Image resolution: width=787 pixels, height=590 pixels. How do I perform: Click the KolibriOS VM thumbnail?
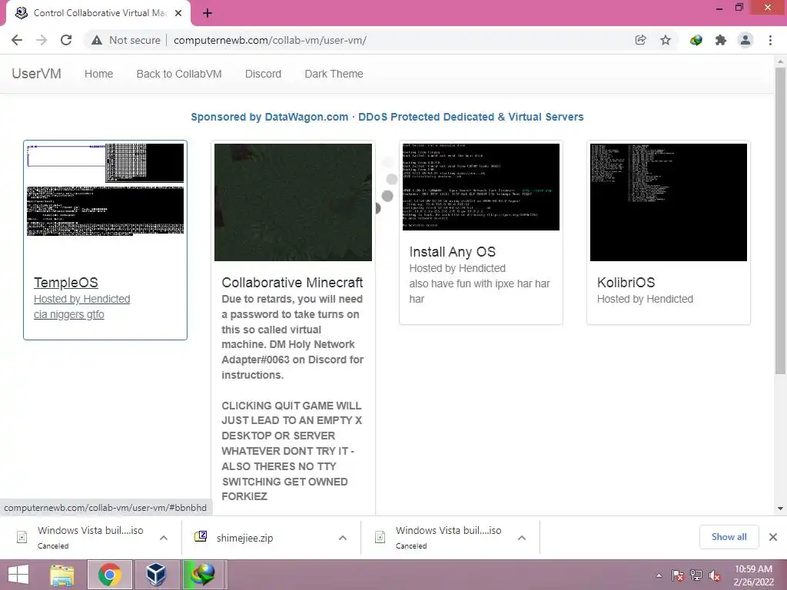pyautogui.click(x=669, y=202)
